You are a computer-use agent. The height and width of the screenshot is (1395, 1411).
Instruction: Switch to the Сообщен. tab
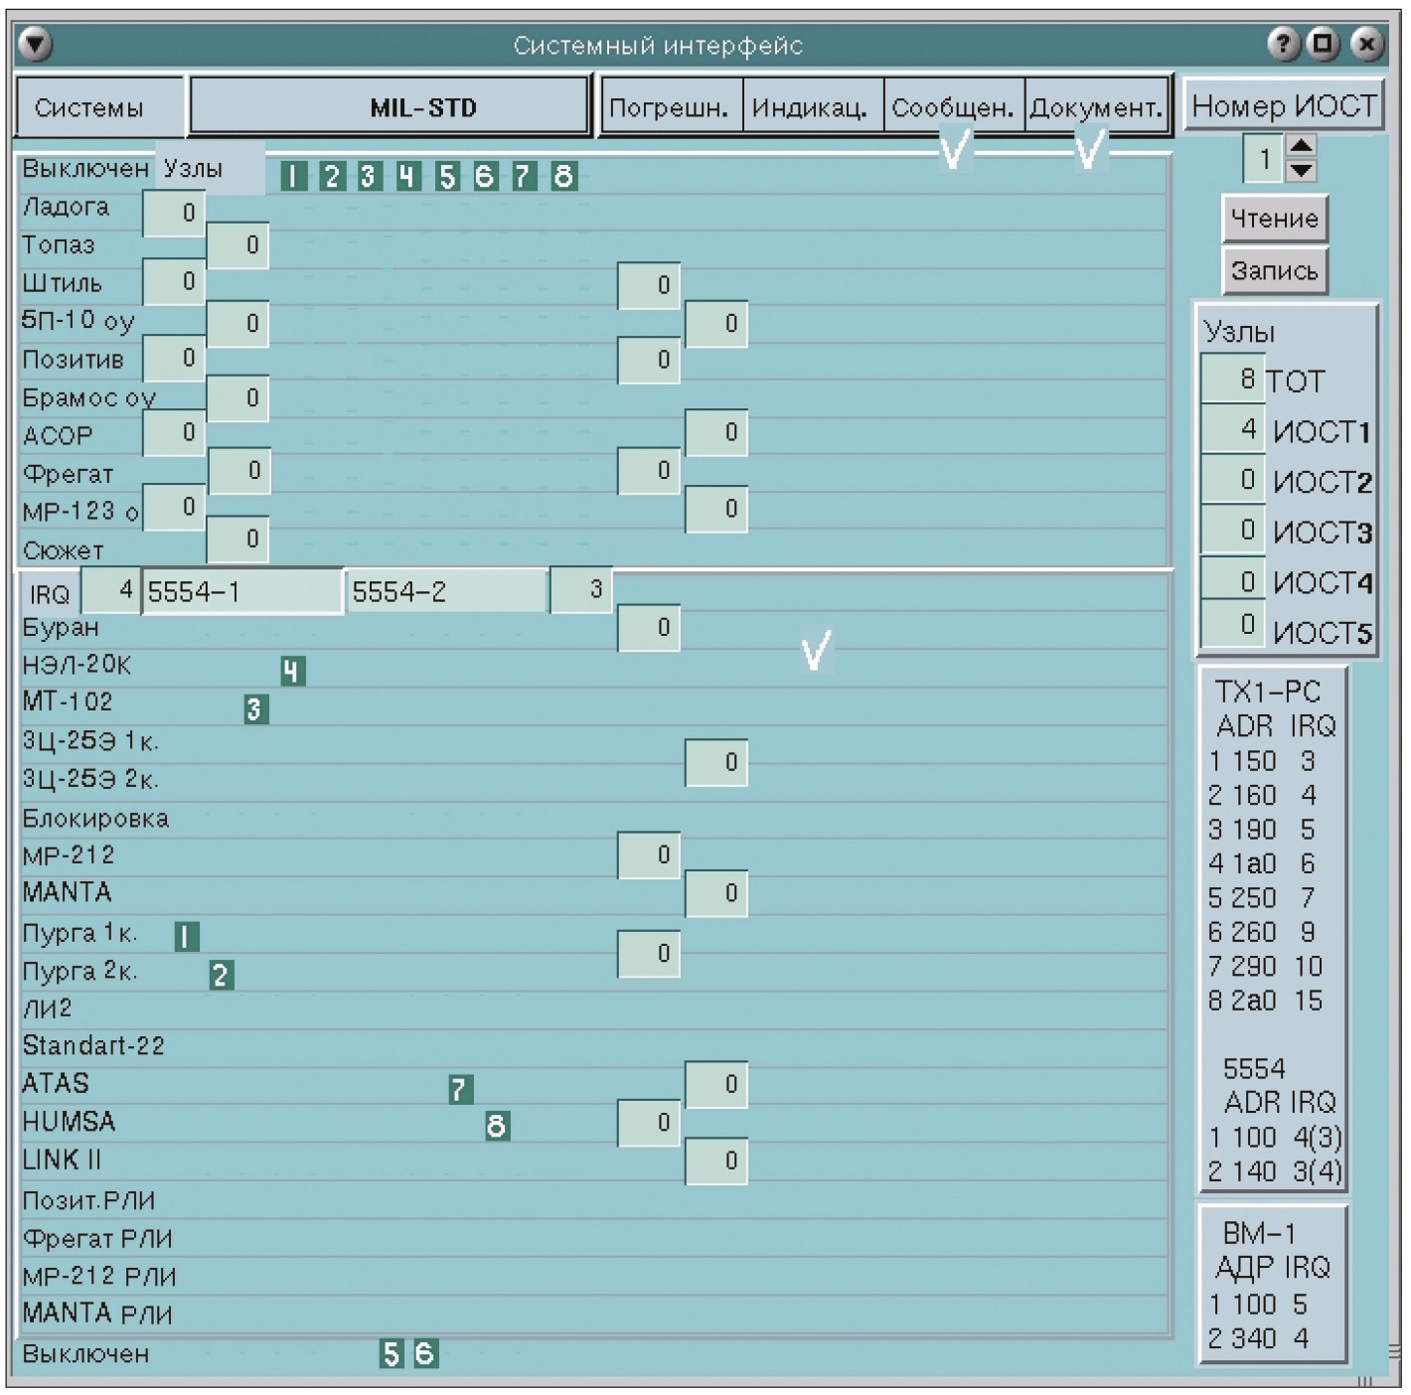pyautogui.click(x=954, y=106)
